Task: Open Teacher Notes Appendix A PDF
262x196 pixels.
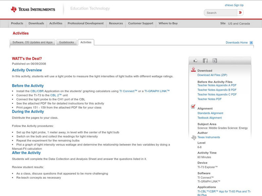Action: 217,85
